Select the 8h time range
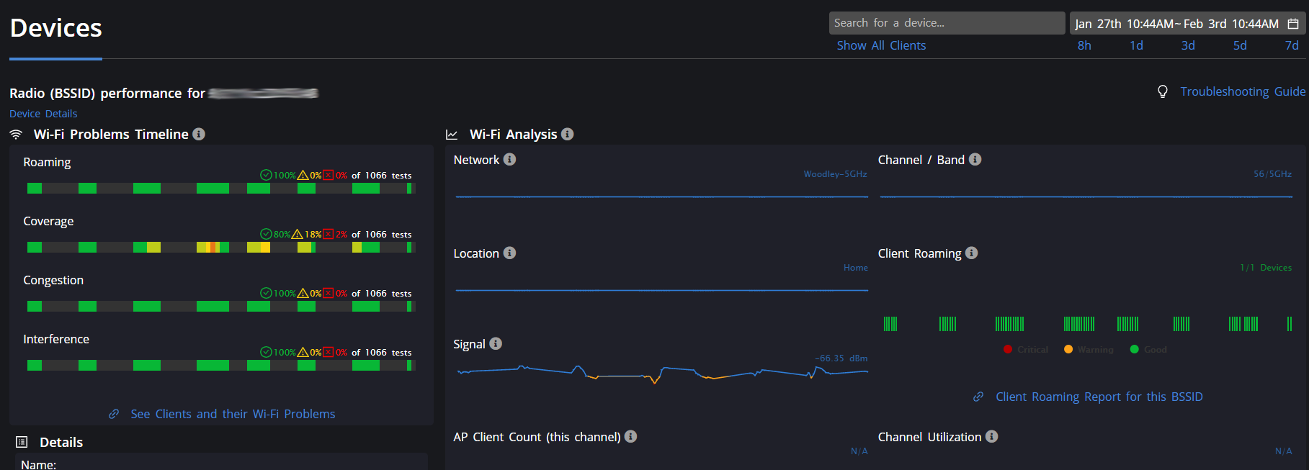The height and width of the screenshot is (470, 1309). pyautogui.click(x=1084, y=45)
